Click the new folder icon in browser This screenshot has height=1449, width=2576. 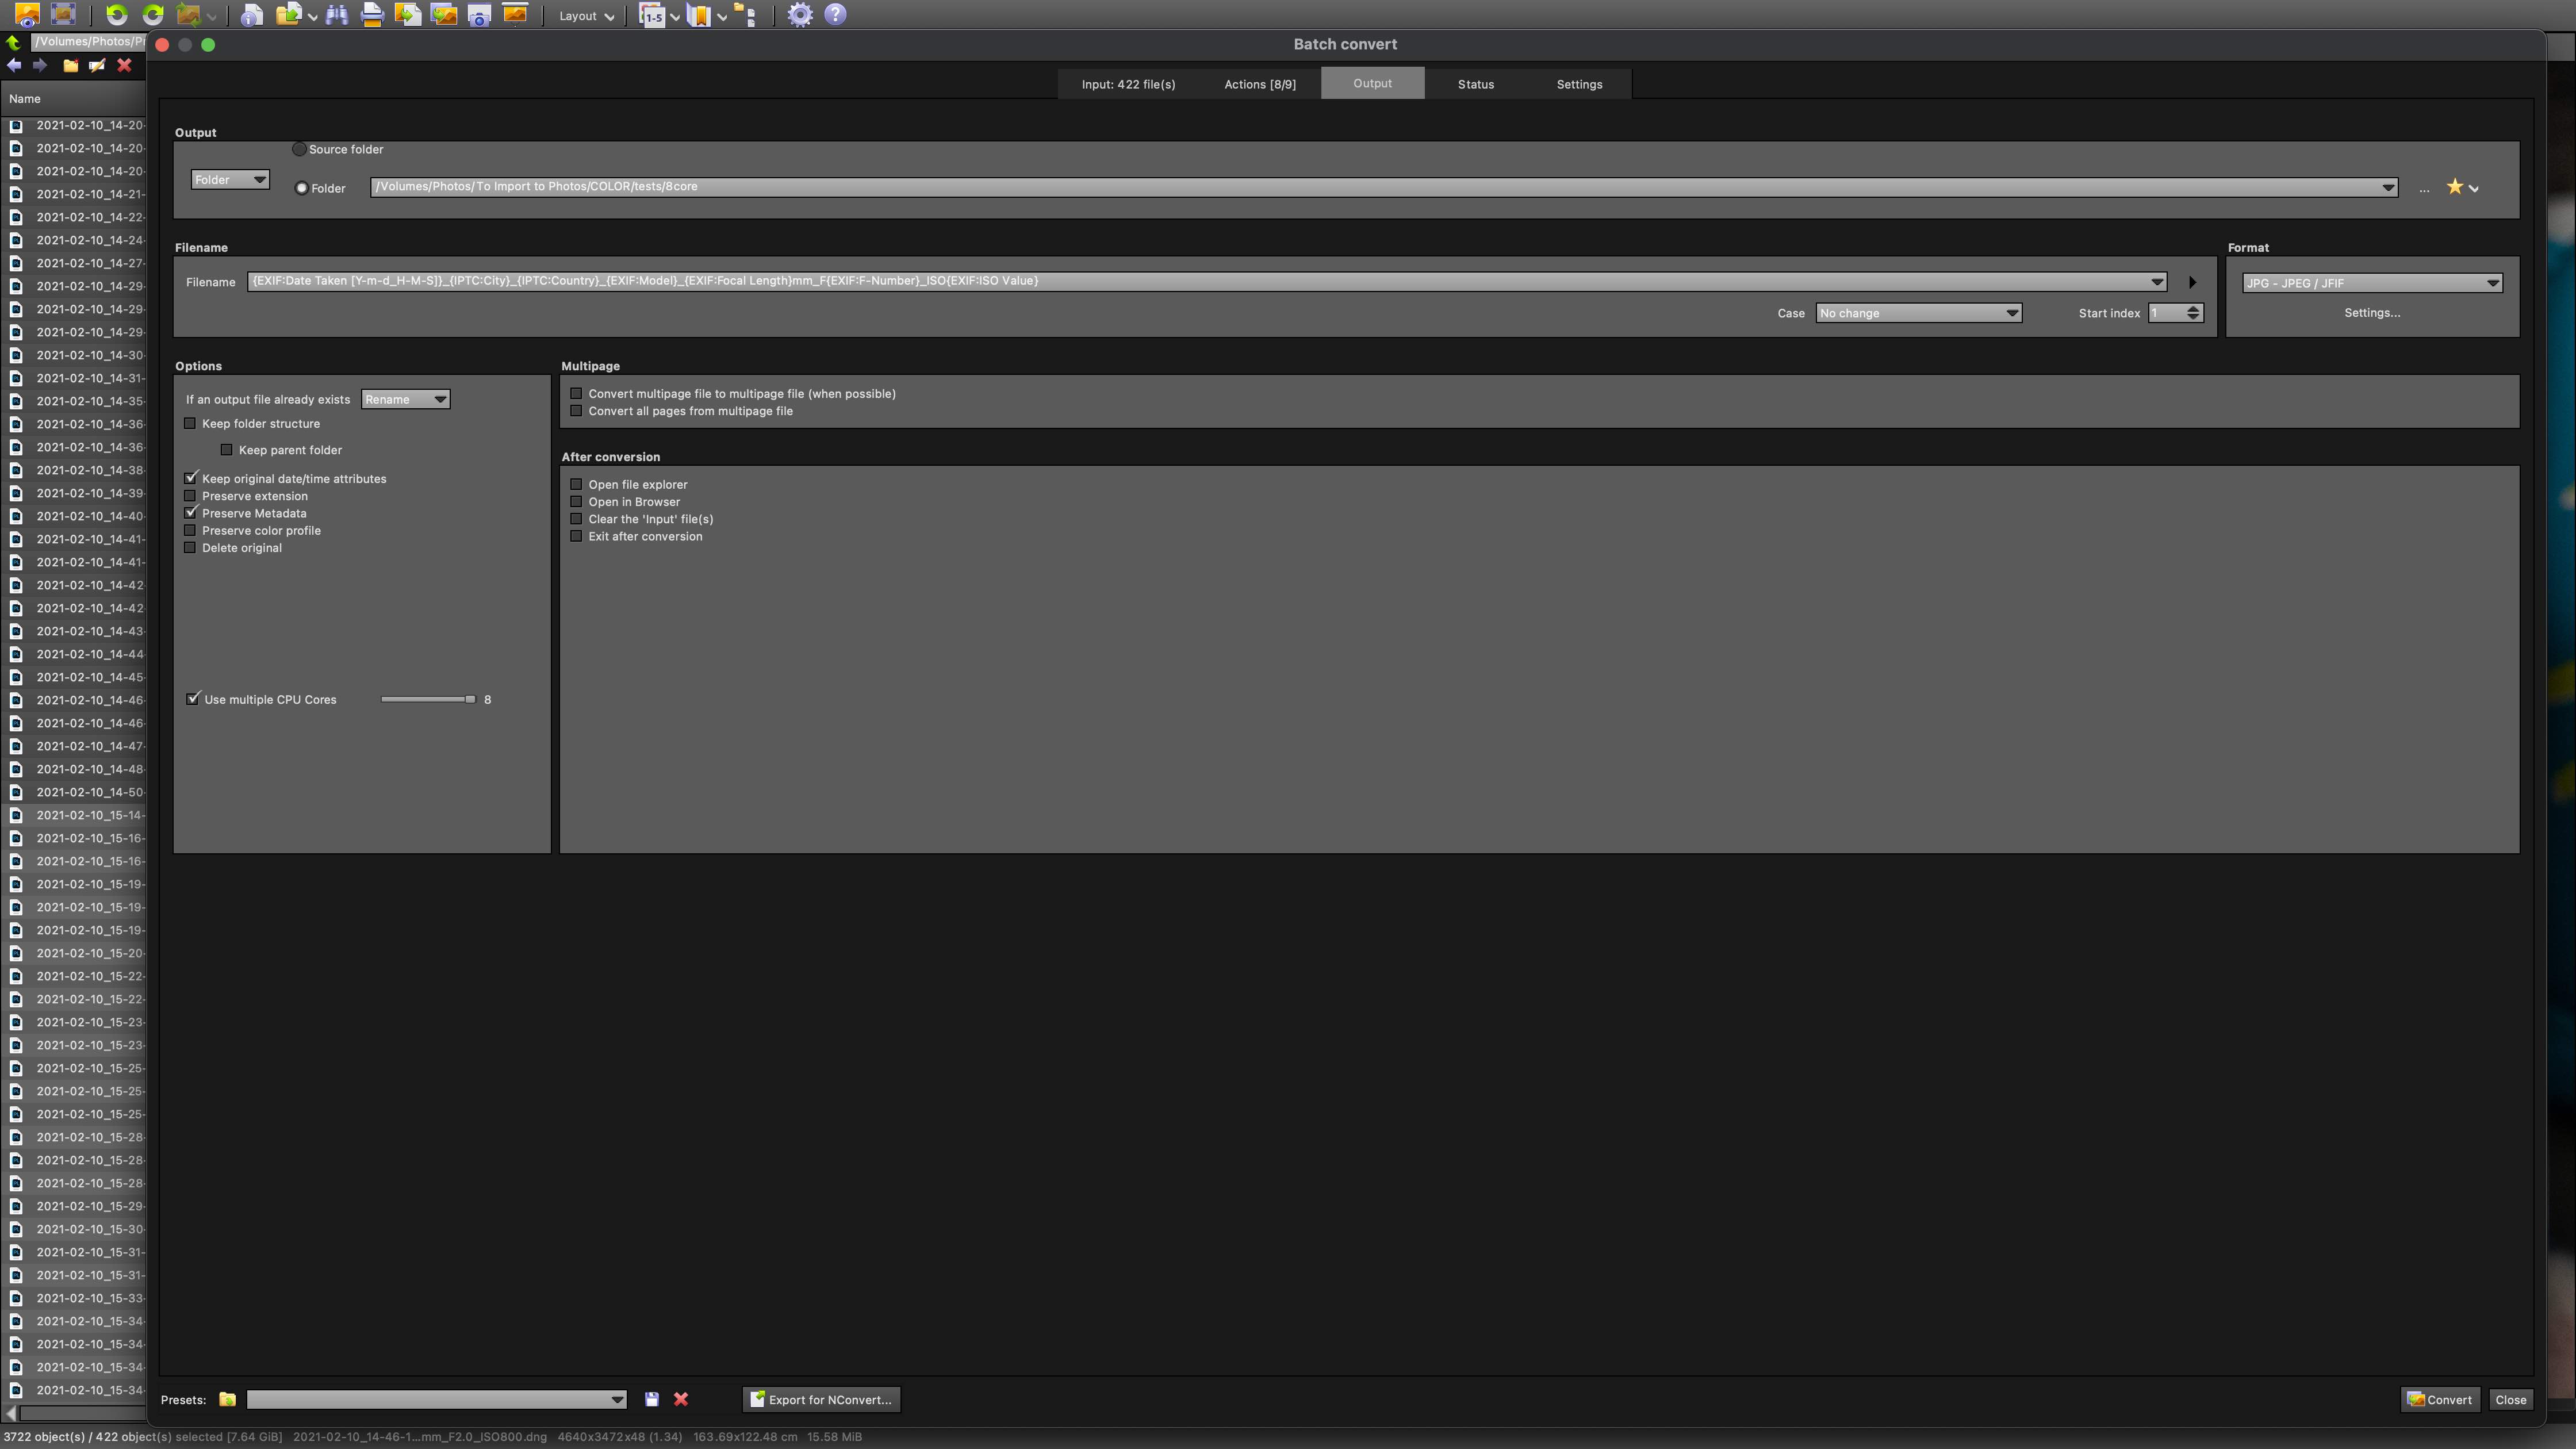[x=70, y=66]
